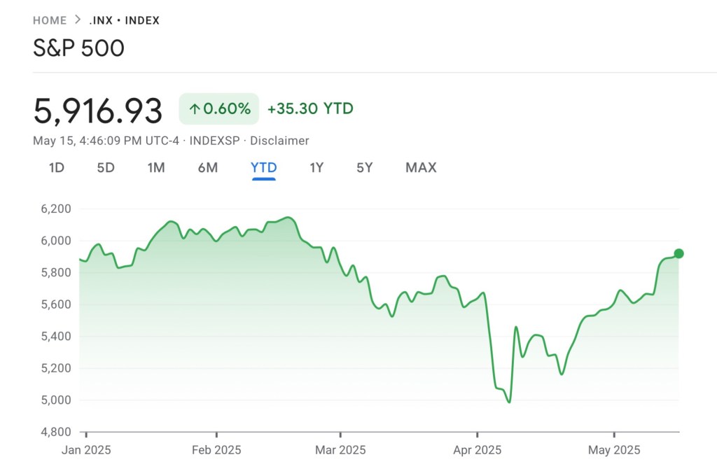
Task: Click the Feb 2025 axis marker
Action: (216, 450)
